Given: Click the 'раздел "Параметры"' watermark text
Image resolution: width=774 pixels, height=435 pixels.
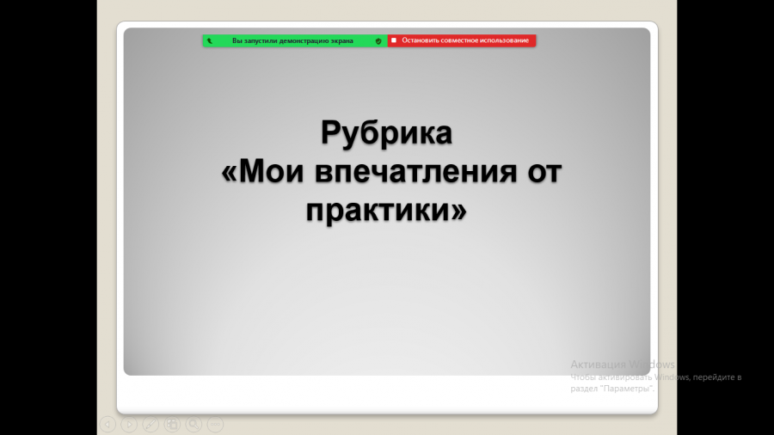Looking at the screenshot, I should 612,389.
